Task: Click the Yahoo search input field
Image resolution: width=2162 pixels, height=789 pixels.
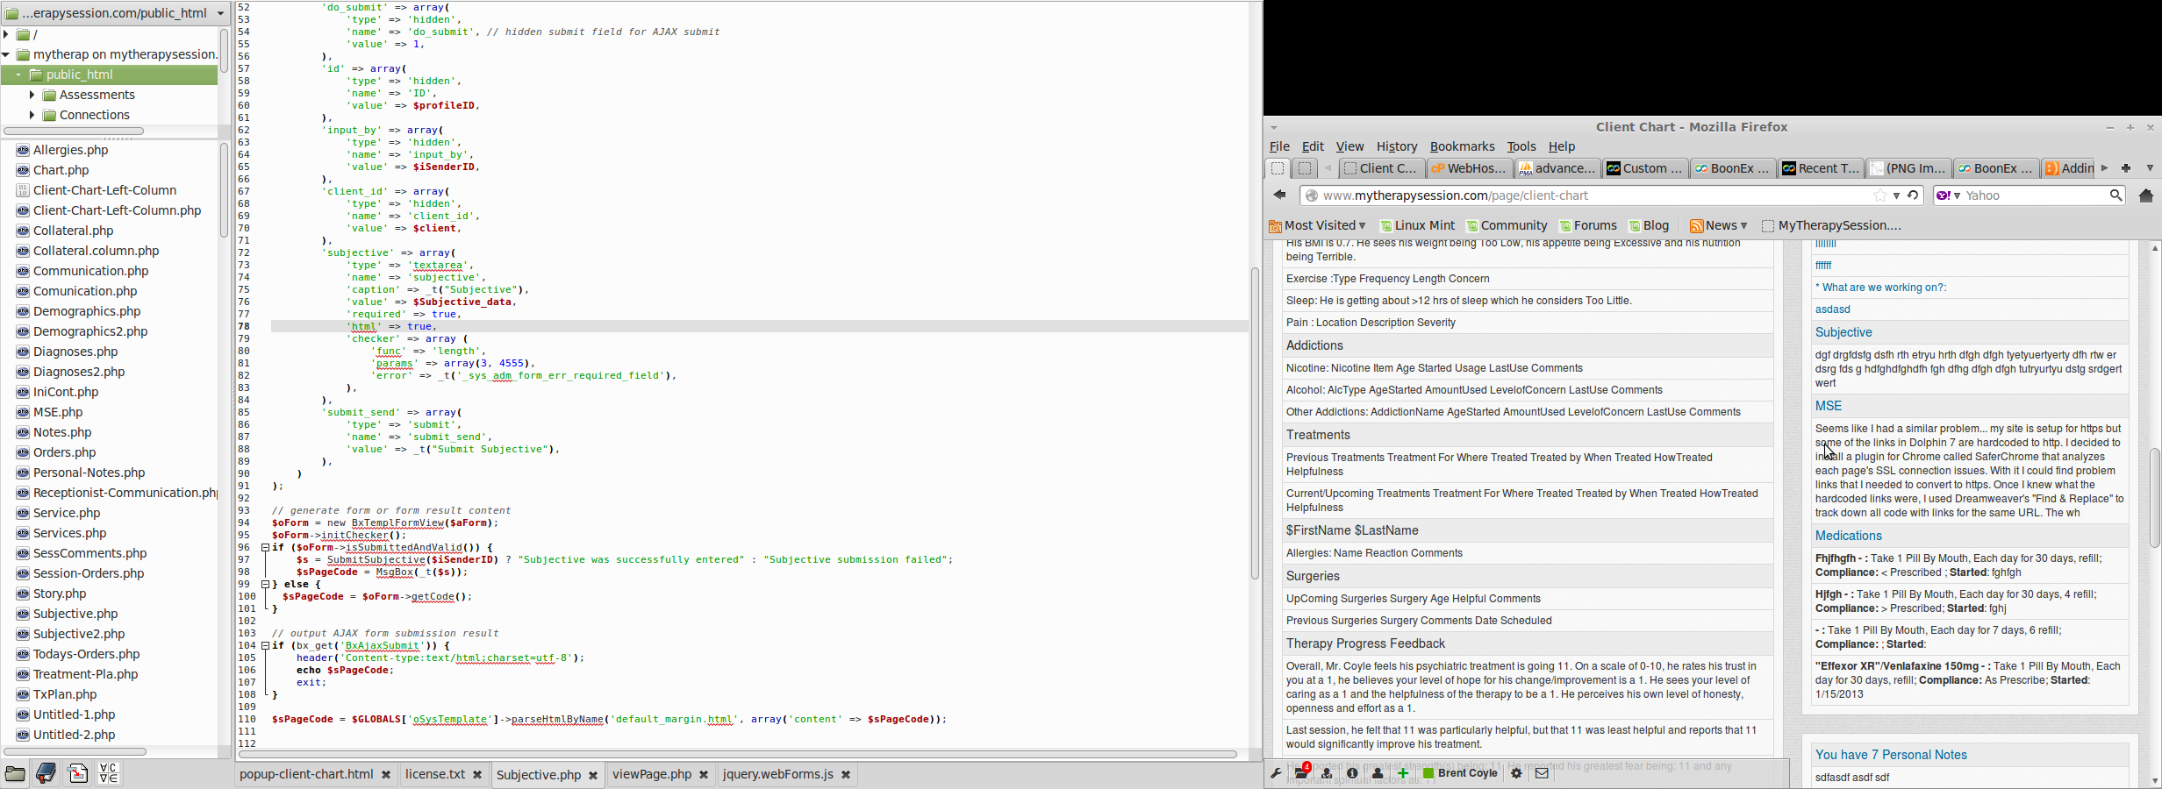Action: coord(2034,195)
